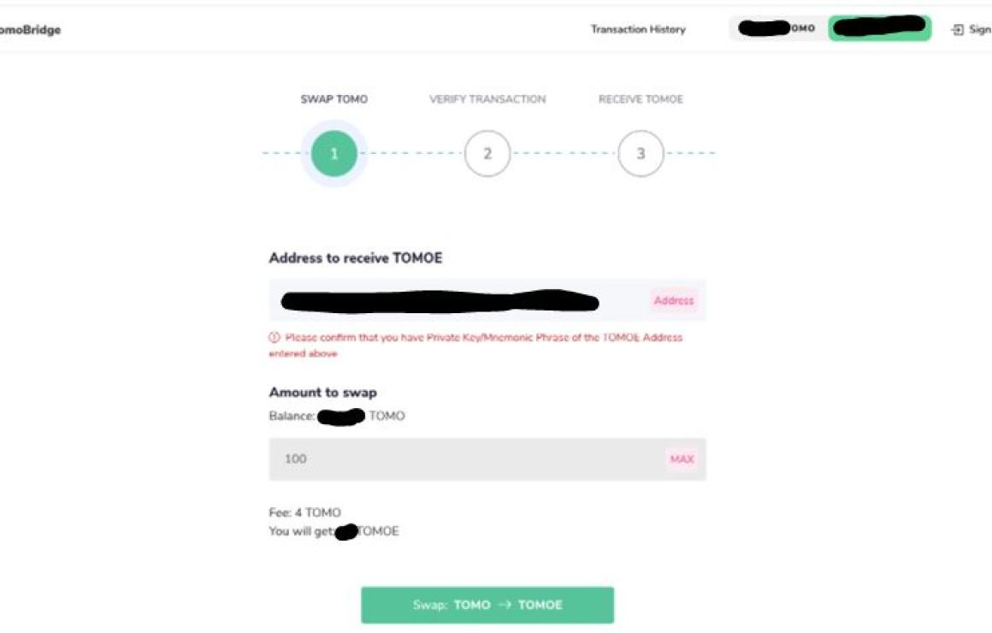Click the Sign in icon

pyautogui.click(x=957, y=30)
